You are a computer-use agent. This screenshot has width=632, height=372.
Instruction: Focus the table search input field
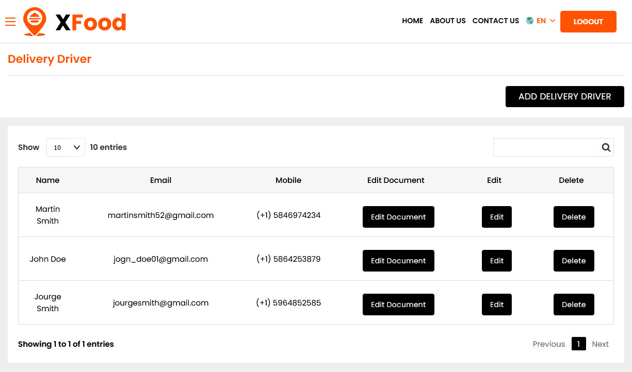click(x=546, y=147)
